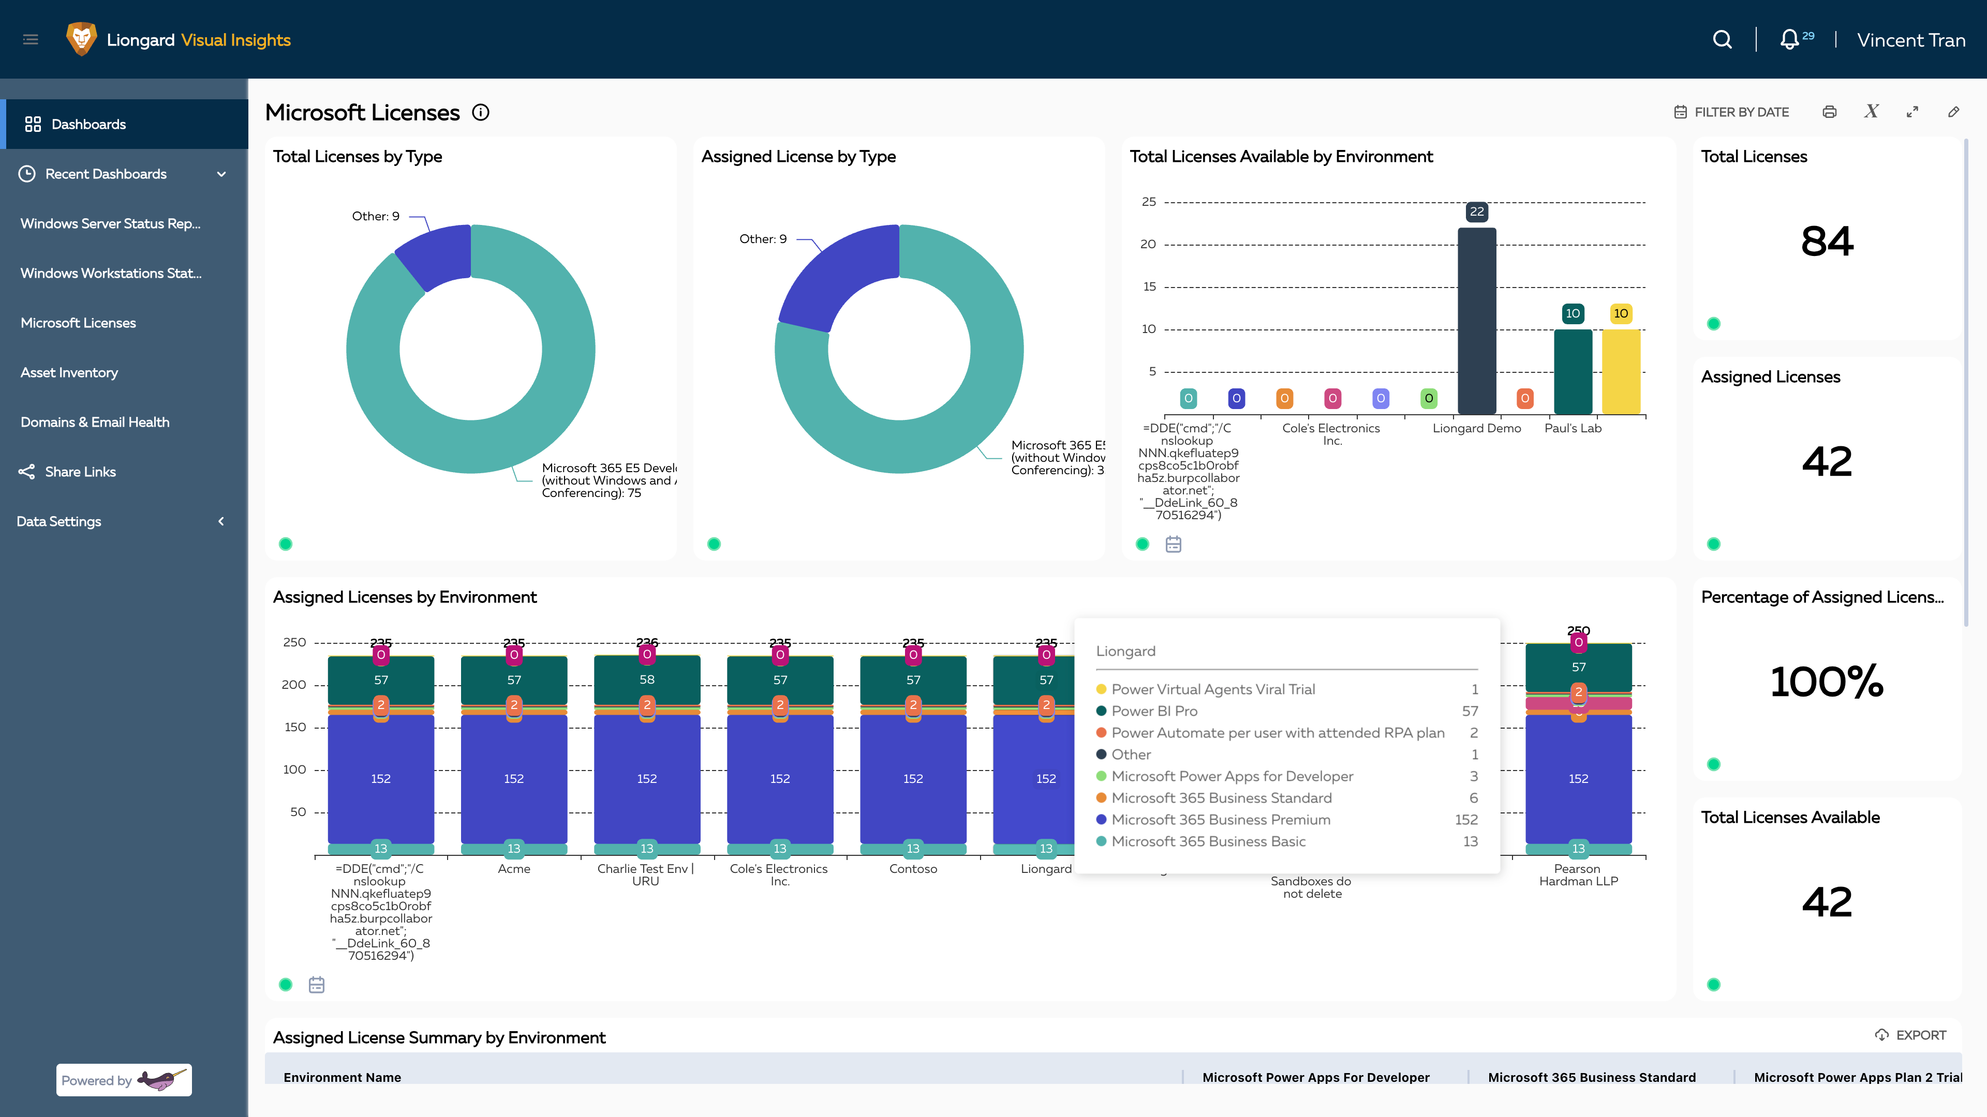Export dashboard with the Excel X icon
Image resolution: width=1987 pixels, height=1117 pixels.
coord(1871,112)
